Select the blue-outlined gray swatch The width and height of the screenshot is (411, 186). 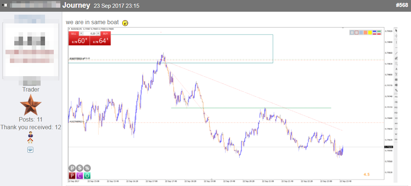click(x=352, y=33)
